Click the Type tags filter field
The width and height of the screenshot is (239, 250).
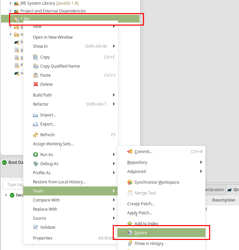click(13, 185)
